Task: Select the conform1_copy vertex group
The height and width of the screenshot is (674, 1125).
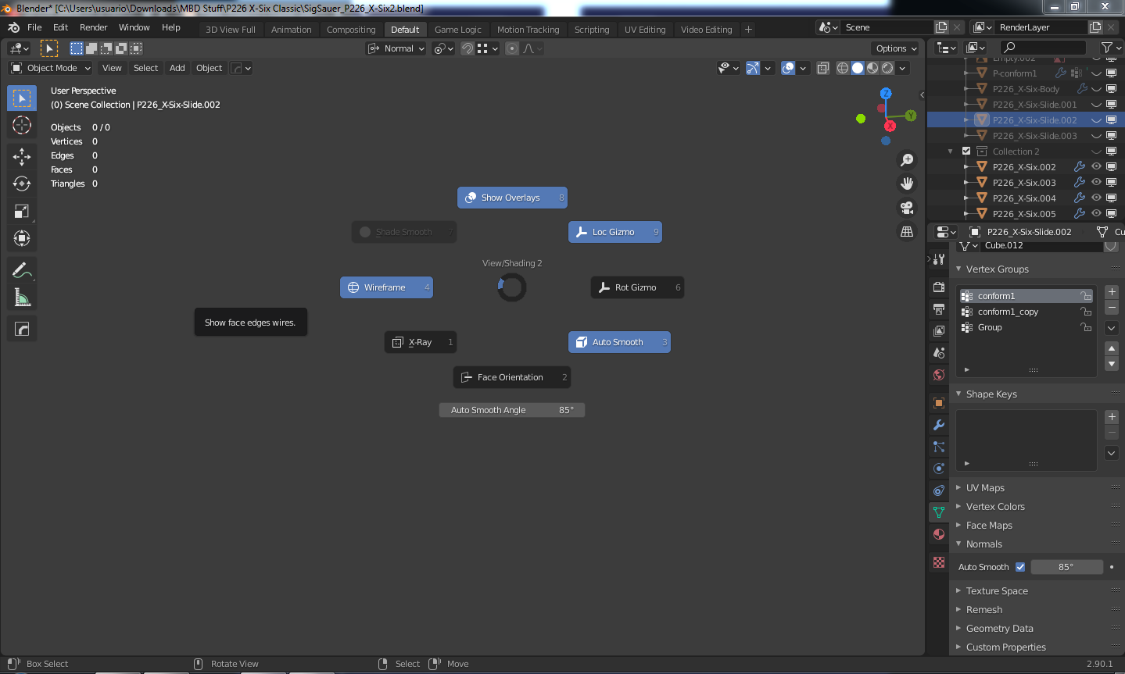Action: 1026,312
